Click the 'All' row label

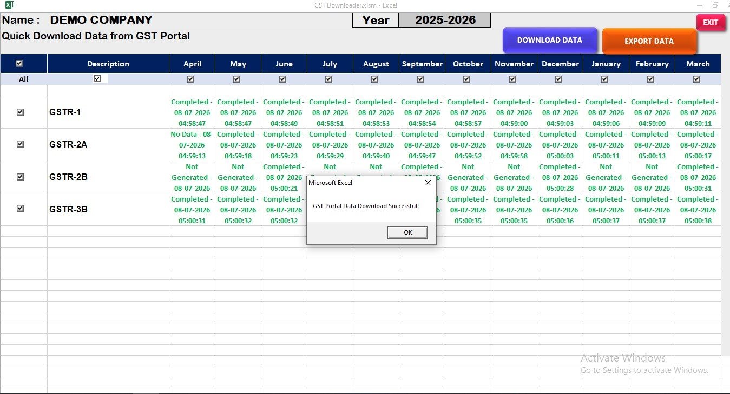click(x=23, y=79)
